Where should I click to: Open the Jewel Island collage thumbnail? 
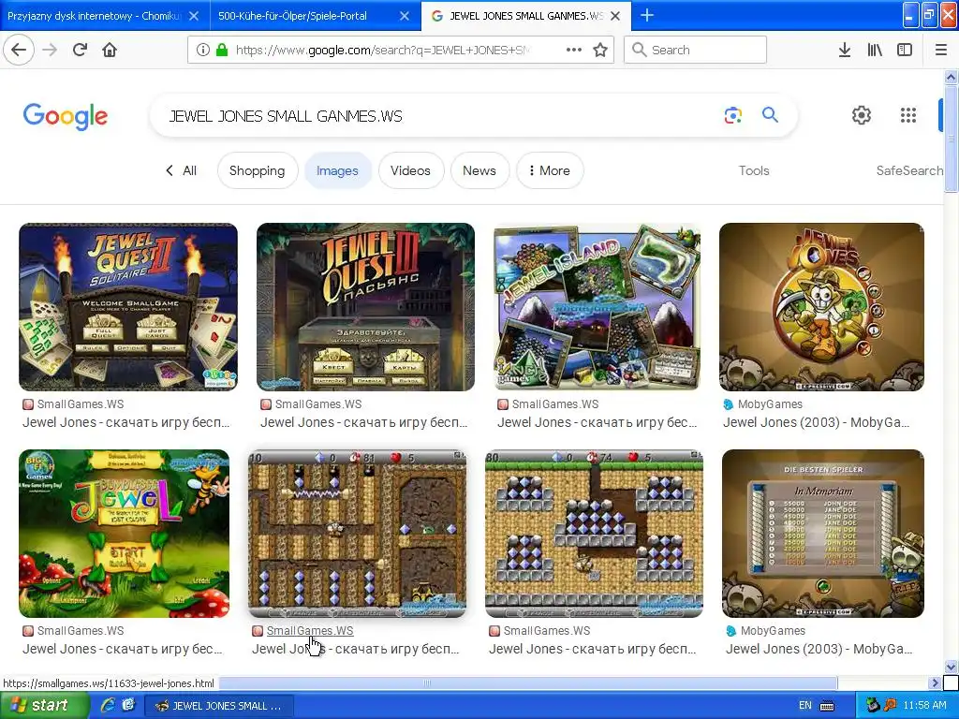597,307
